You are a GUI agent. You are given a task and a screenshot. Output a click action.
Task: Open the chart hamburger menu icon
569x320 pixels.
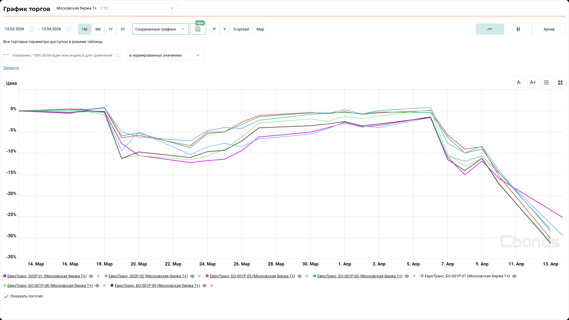[x=546, y=82]
